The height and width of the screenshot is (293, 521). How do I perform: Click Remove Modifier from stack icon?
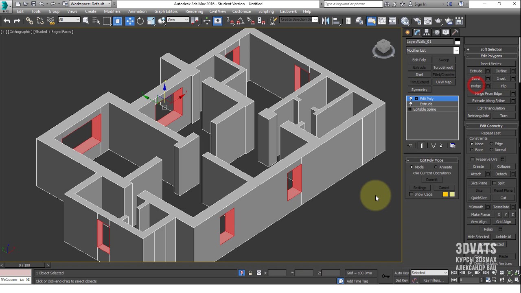[442, 145]
